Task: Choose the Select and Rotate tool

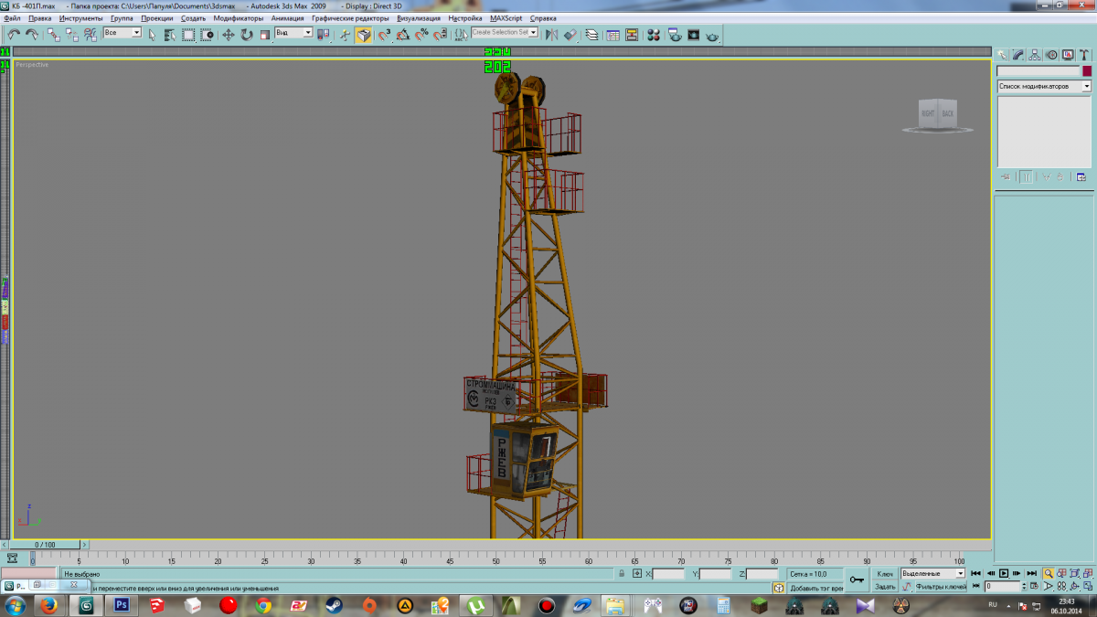Action: coord(247,35)
